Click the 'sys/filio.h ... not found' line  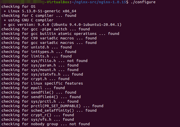tap(45, 61)
